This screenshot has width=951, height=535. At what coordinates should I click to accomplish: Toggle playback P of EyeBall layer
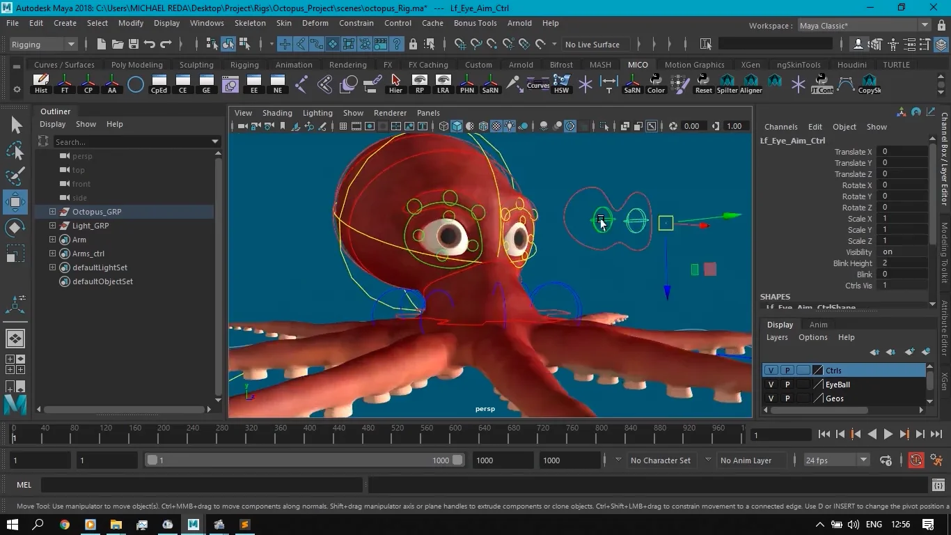pos(787,385)
